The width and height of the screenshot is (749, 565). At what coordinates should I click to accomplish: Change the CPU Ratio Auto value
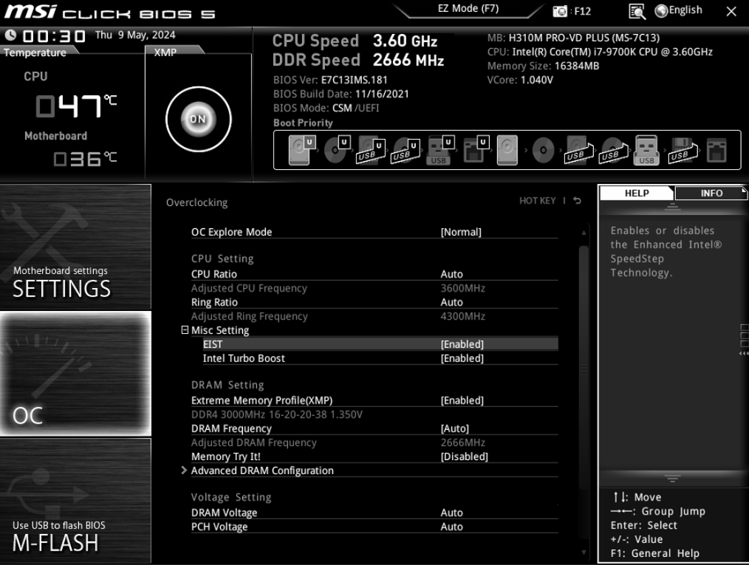[451, 274]
